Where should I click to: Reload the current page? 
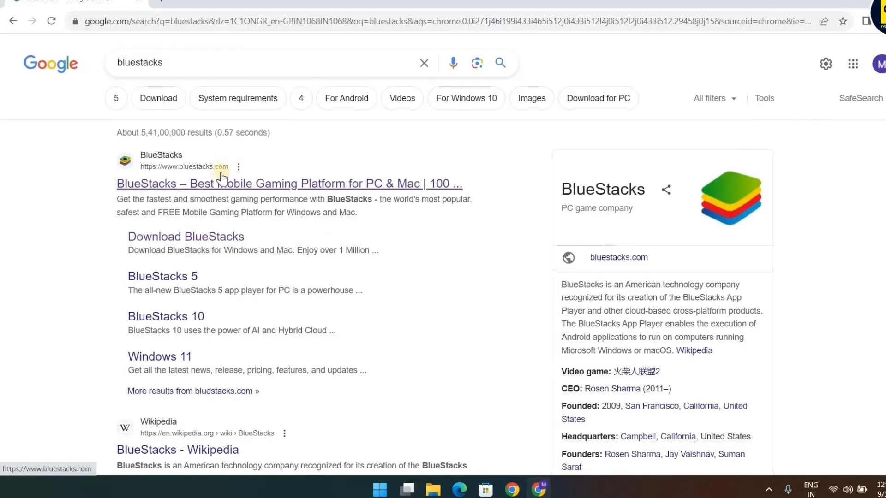[x=52, y=21]
